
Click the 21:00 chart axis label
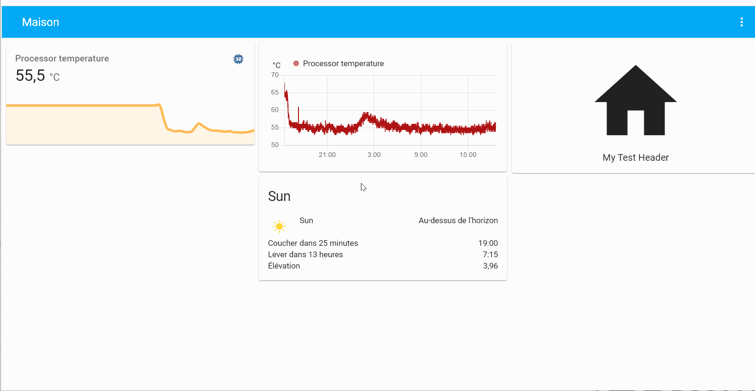click(x=327, y=155)
